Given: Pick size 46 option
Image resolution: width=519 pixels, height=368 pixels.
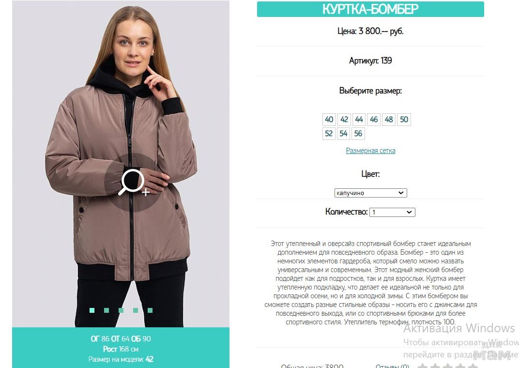Looking at the screenshot, I should click(374, 120).
